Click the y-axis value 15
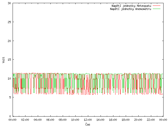Viewport: 168px width, 126px height. coord(9,60)
